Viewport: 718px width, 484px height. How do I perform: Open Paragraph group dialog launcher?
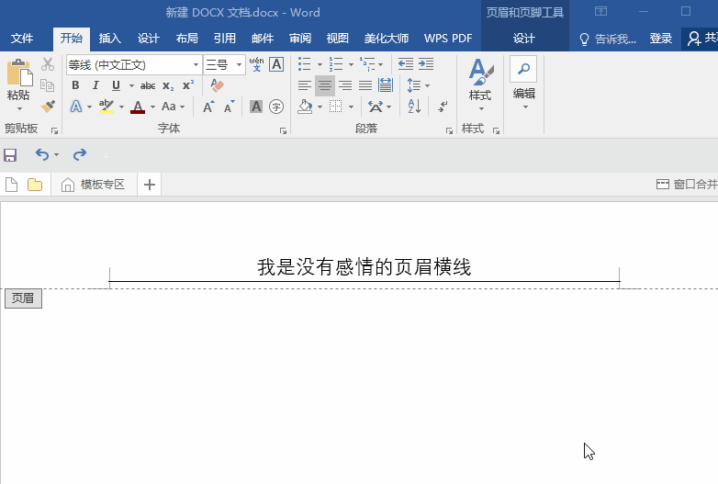click(x=449, y=131)
